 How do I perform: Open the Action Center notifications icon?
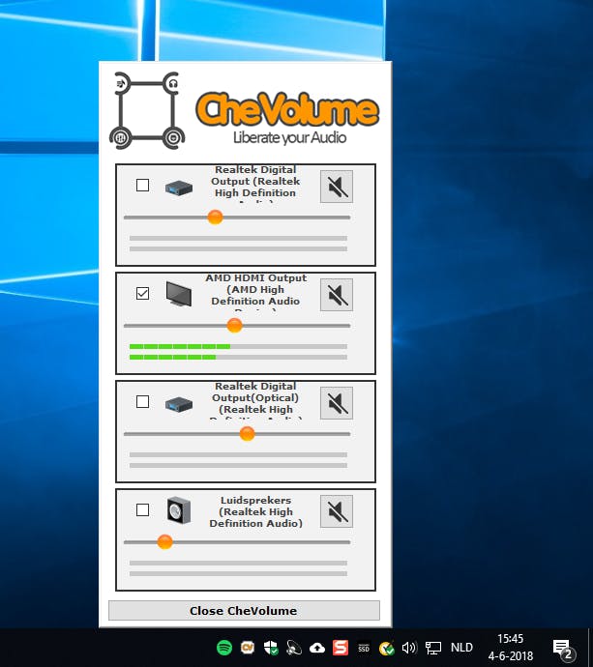[x=563, y=649]
